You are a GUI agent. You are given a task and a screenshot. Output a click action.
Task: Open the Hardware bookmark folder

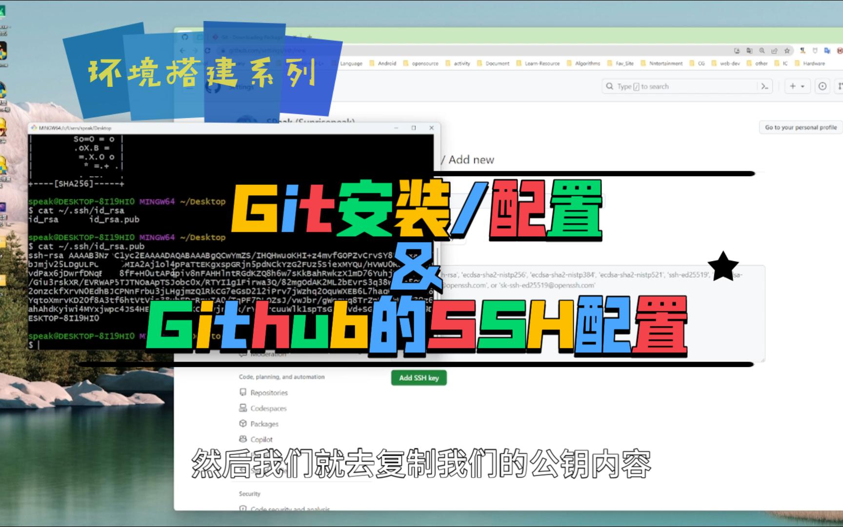[810, 63]
